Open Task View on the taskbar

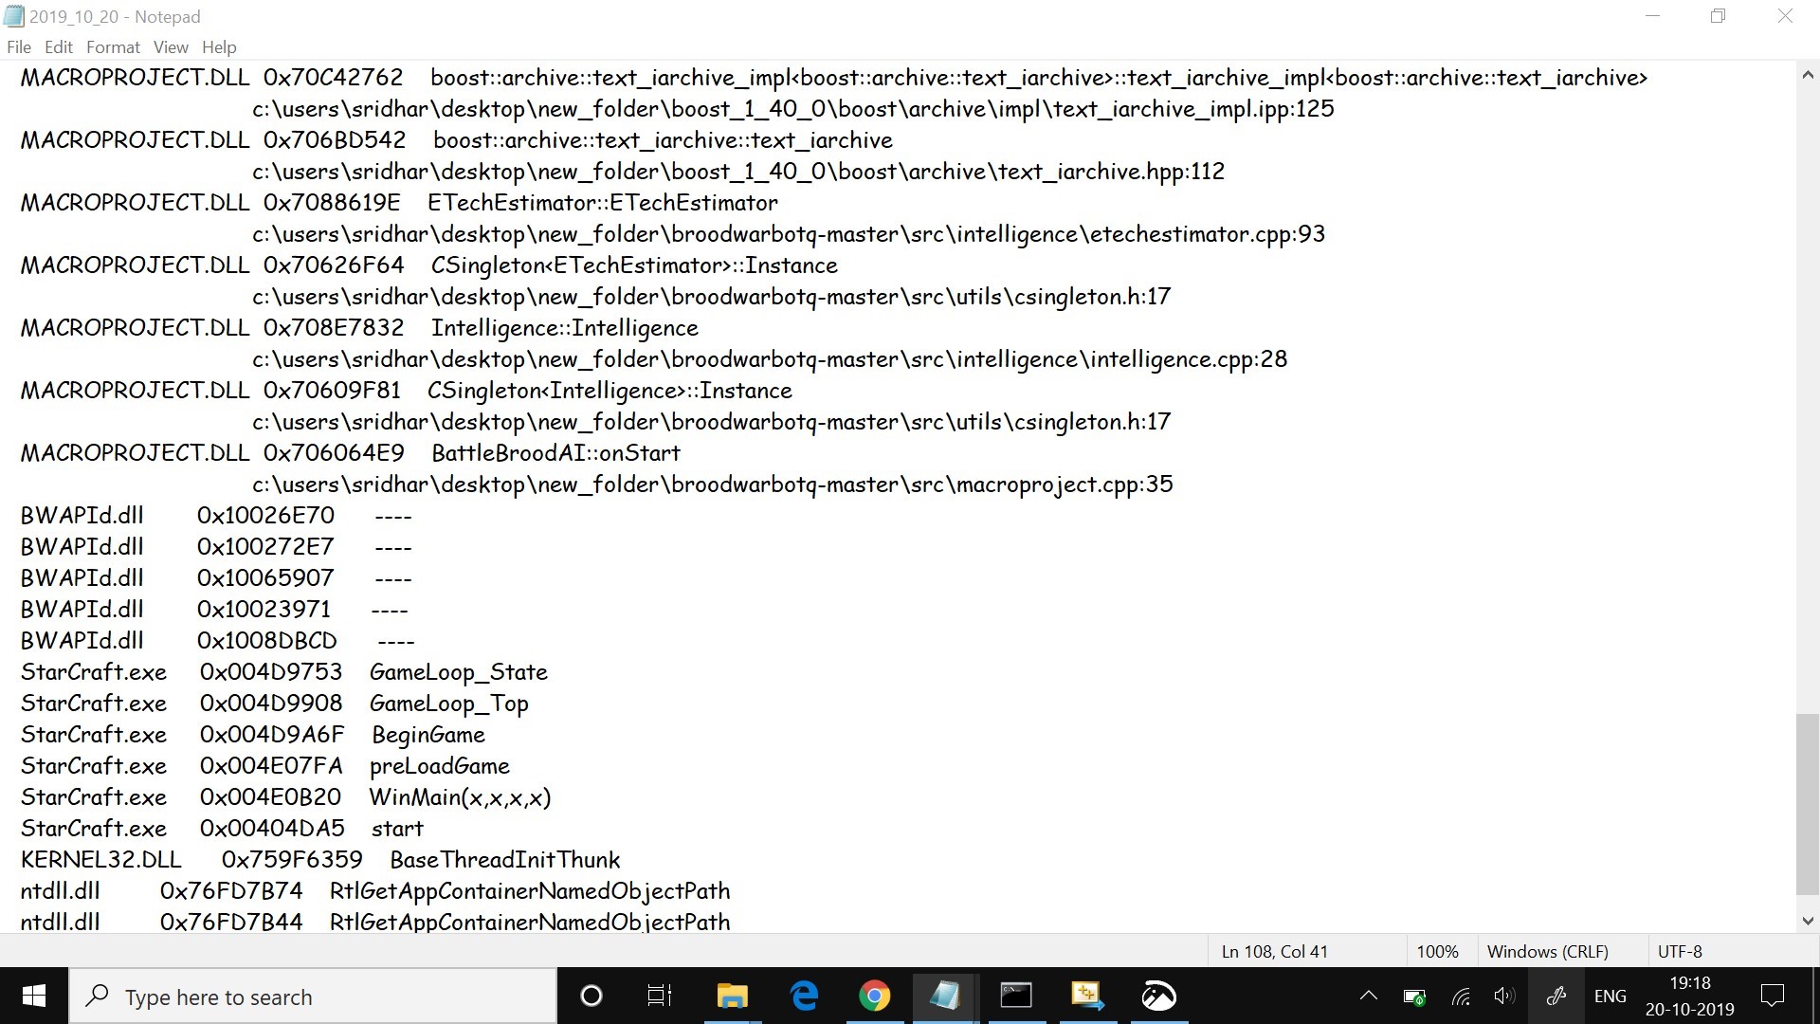click(660, 996)
